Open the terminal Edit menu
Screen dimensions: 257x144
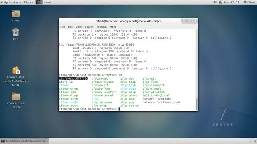70,27
